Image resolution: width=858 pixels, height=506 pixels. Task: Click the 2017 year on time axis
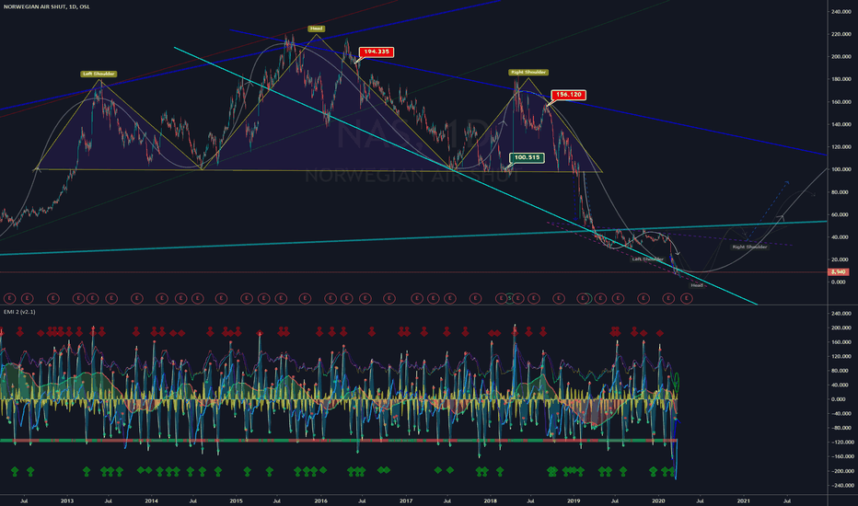coord(406,500)
